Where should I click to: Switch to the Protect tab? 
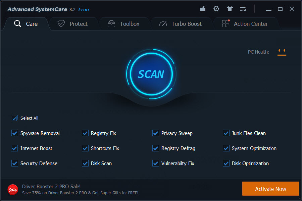point(72,24)
